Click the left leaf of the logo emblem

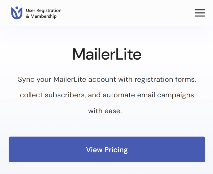pyautogui.click(x=14, y=13)
